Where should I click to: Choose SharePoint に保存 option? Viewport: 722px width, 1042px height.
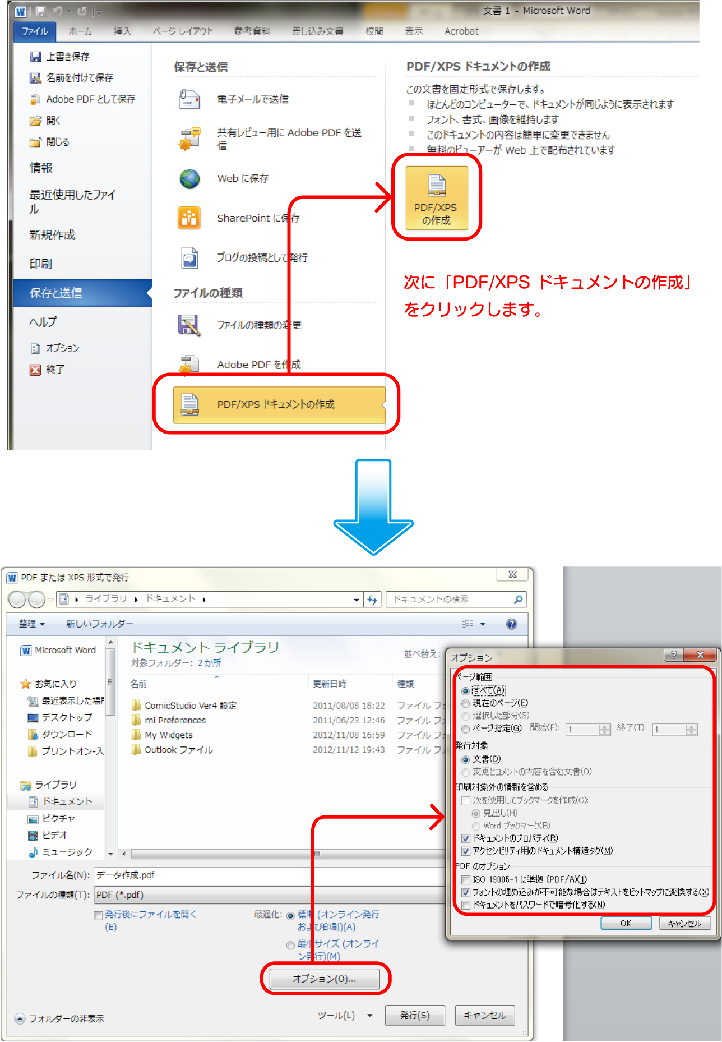tap(239, 218)
